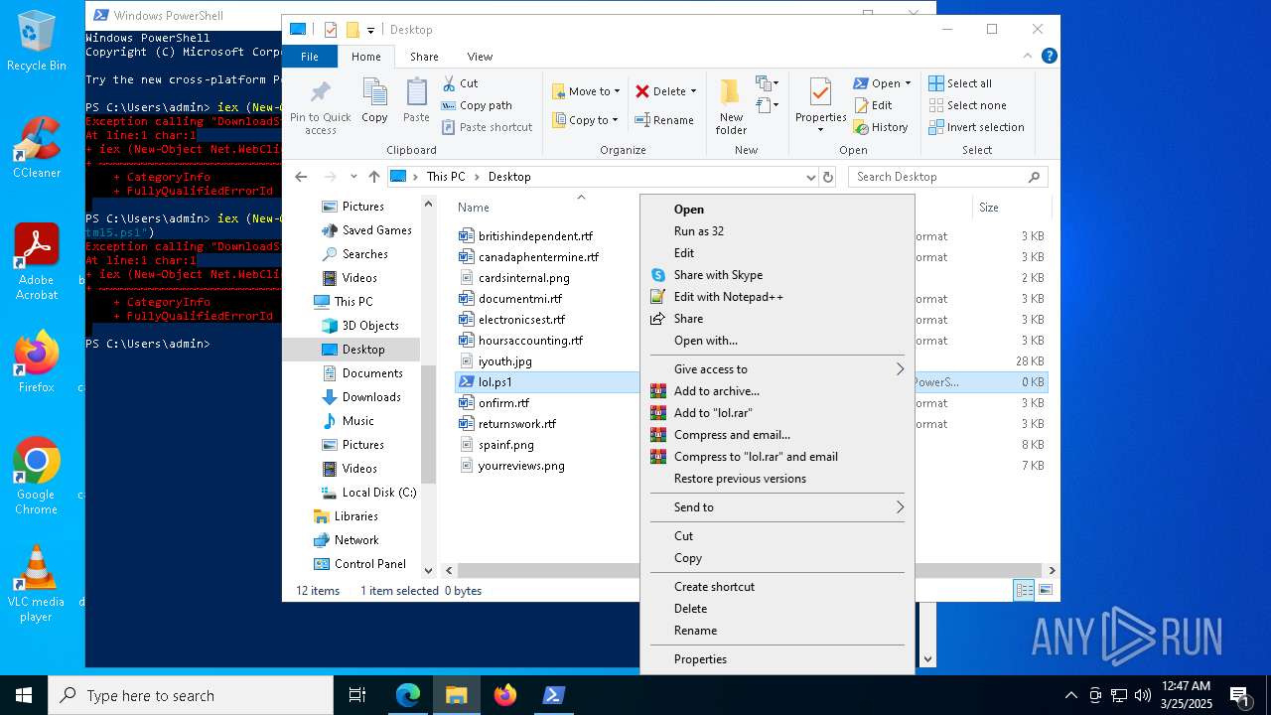Choose Share with Skype
The height and width of the screenshot is (715, 1271).
point(777,275)
